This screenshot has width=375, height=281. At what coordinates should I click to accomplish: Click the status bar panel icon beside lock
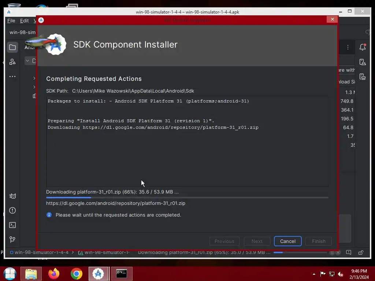click(349, 252)
